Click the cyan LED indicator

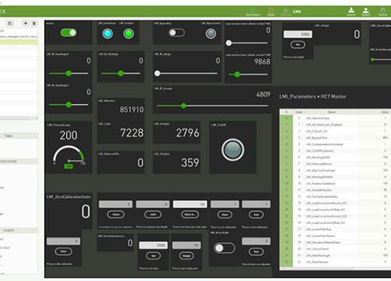107,33
